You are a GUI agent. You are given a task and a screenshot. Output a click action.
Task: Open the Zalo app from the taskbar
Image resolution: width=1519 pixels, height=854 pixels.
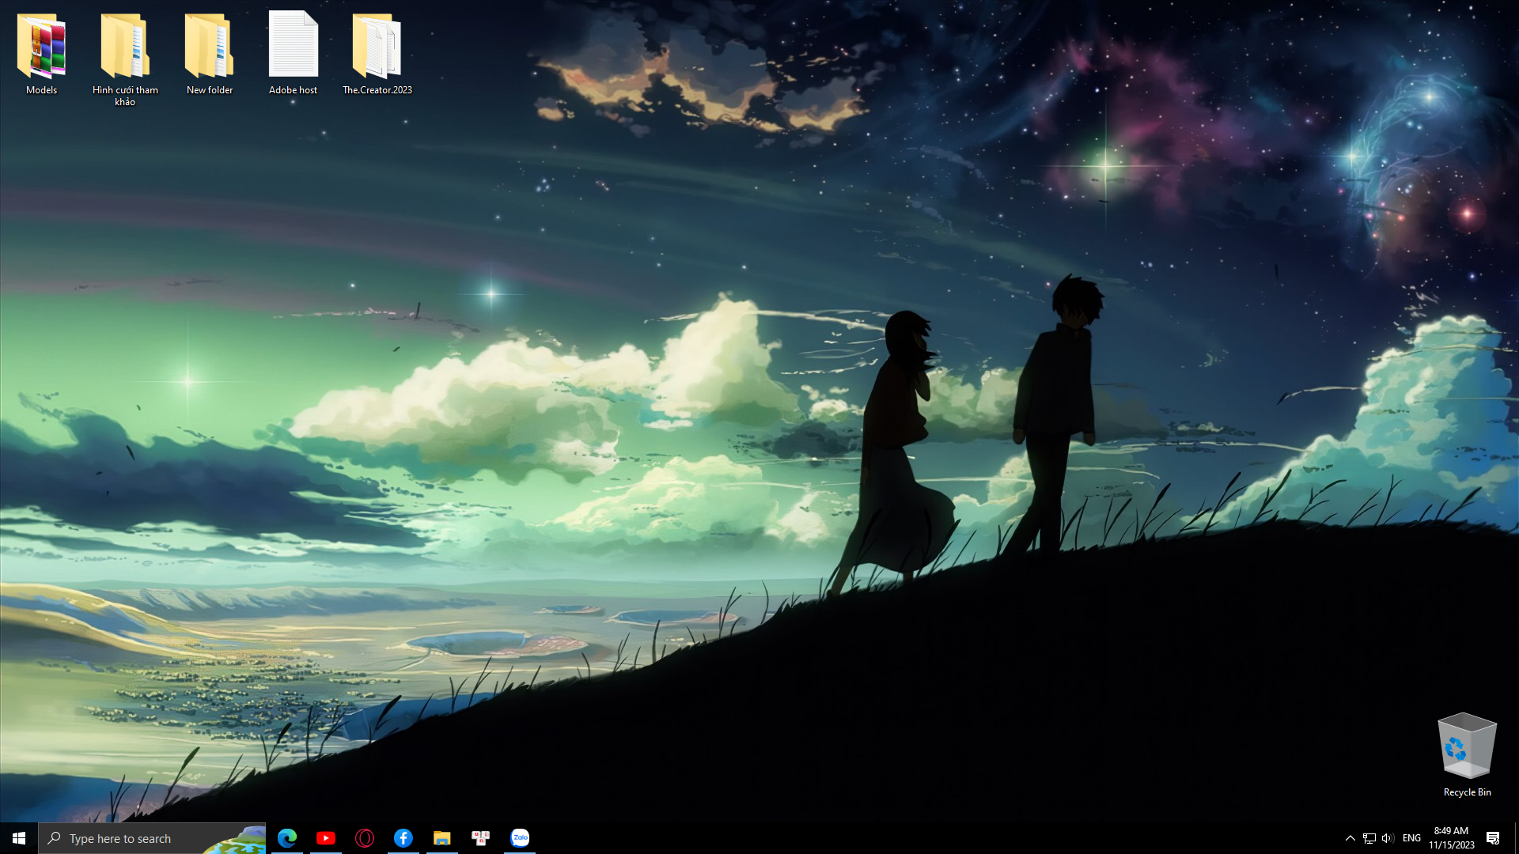(x=520, y=838)
